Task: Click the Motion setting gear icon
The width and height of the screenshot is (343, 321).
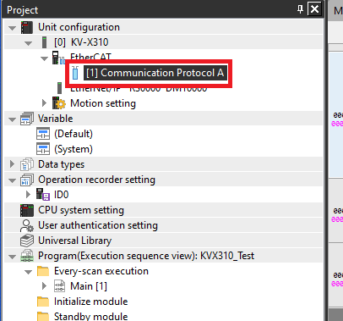Action: pos(59,103)
